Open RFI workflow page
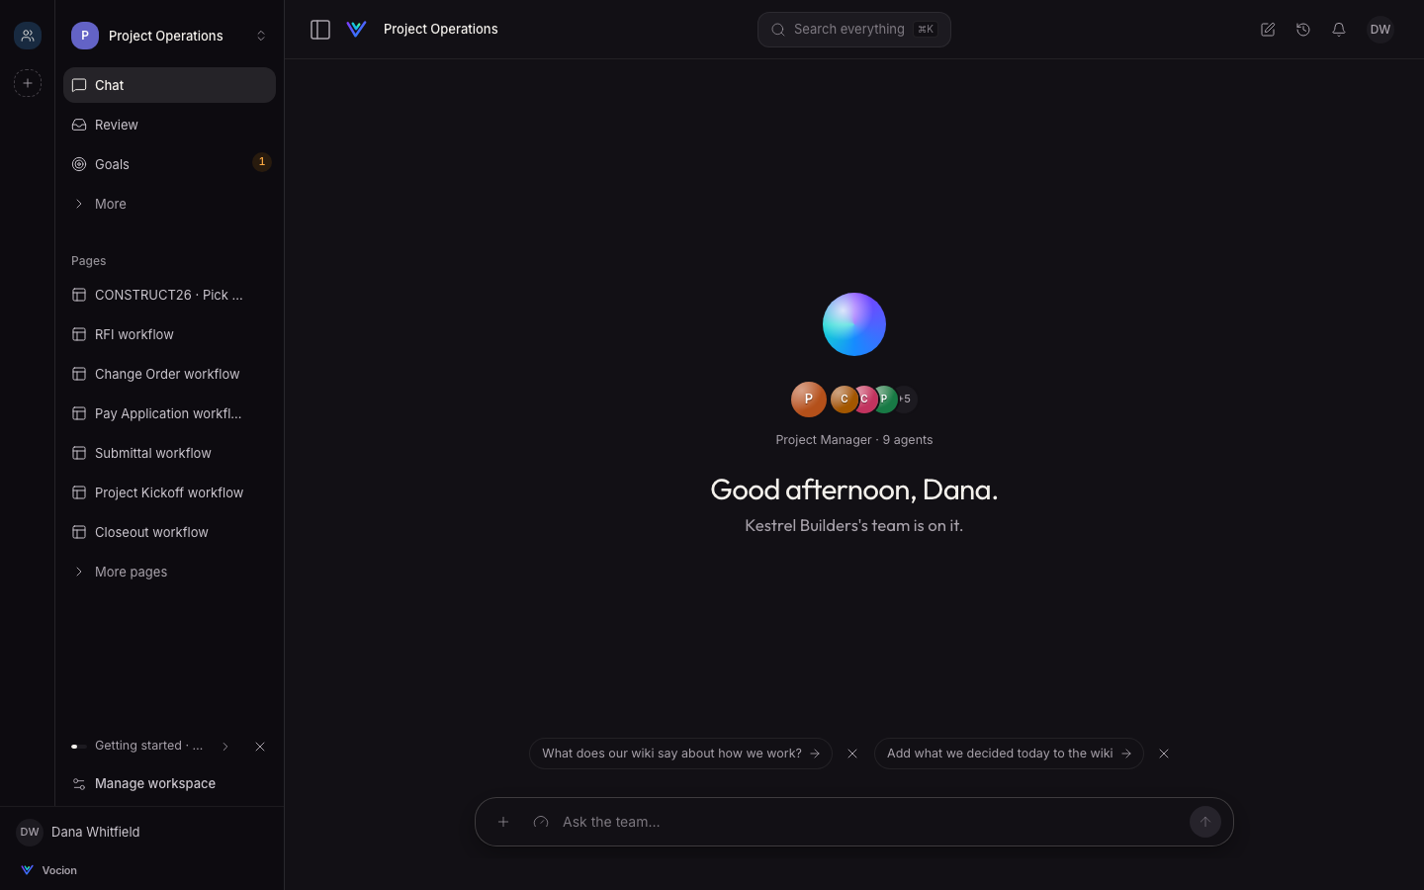Viewport: 1424px width, 890px height. point(169,334)
